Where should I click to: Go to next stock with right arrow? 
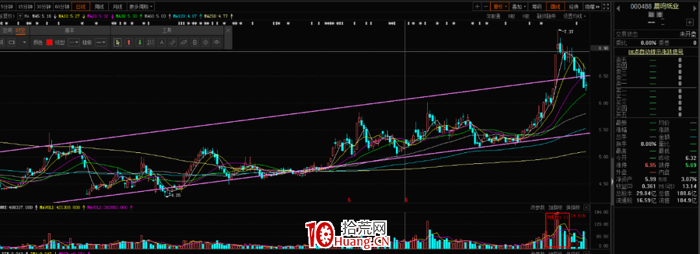point(695,8)
